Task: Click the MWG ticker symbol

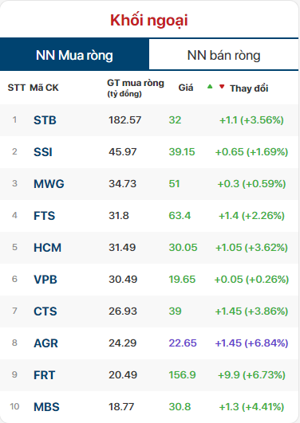Action: click(x=49, y=184)
